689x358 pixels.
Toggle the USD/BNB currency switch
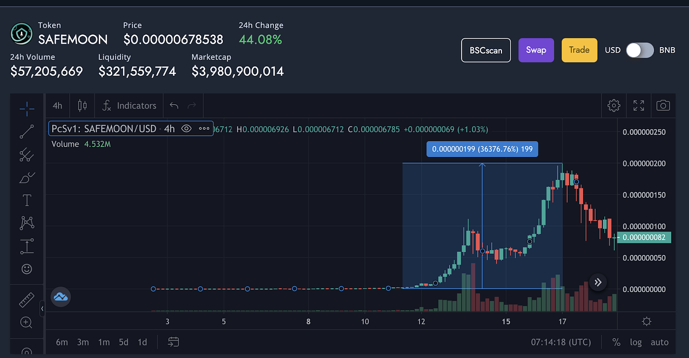pos(640,50)
